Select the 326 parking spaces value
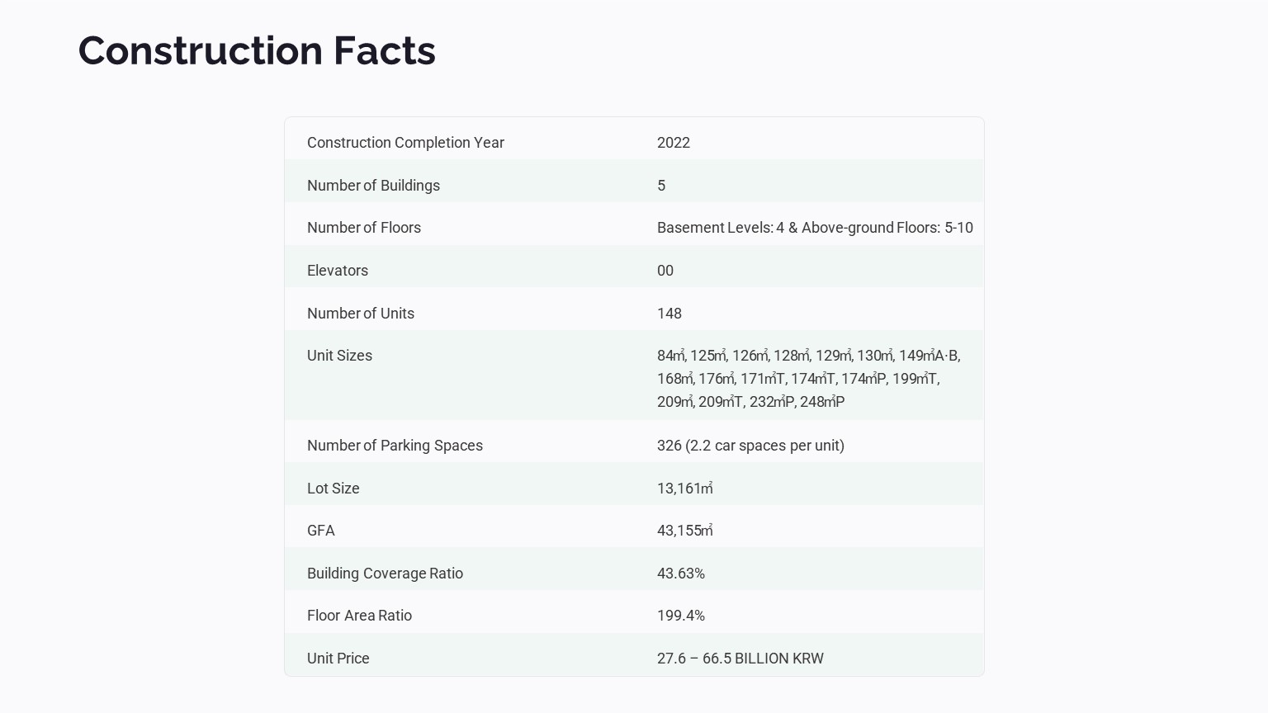 750,446
